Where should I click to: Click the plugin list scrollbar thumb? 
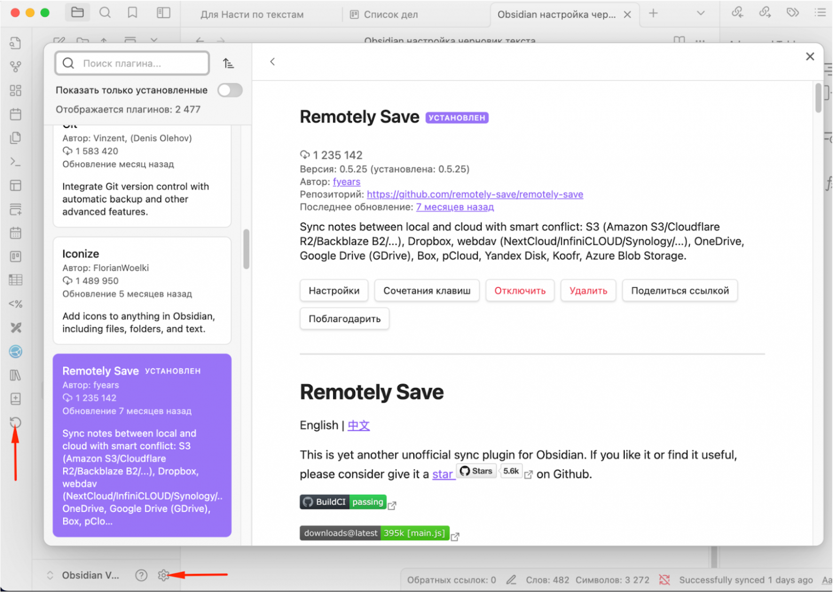pos(246,249)
